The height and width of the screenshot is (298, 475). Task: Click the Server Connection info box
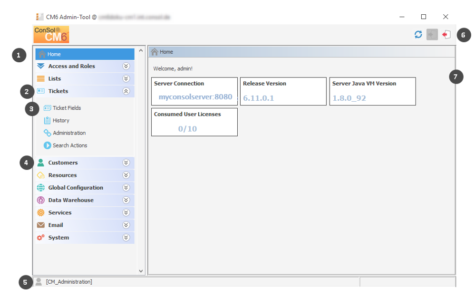(194, 91)
